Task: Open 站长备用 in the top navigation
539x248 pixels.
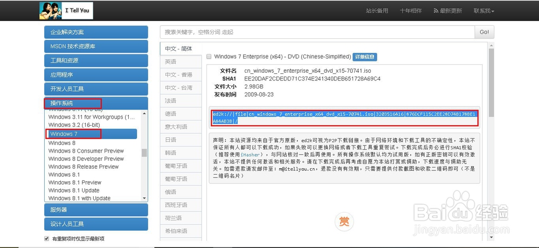Action: coord(377,11)
